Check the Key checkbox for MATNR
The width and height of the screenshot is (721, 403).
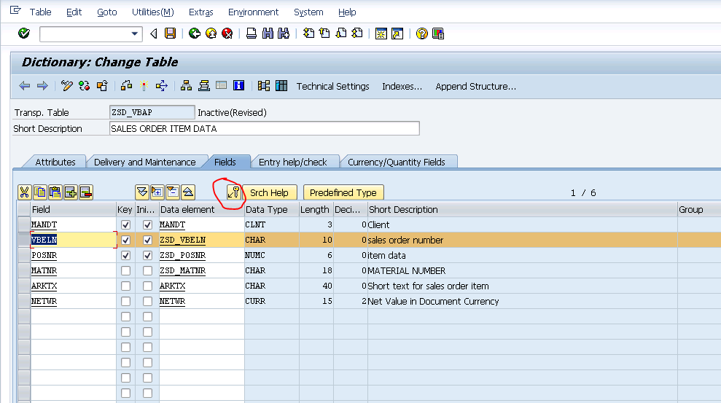[x=125, y=270]
